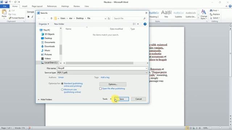
Task: Switch to the View tab
Action: 87,6
